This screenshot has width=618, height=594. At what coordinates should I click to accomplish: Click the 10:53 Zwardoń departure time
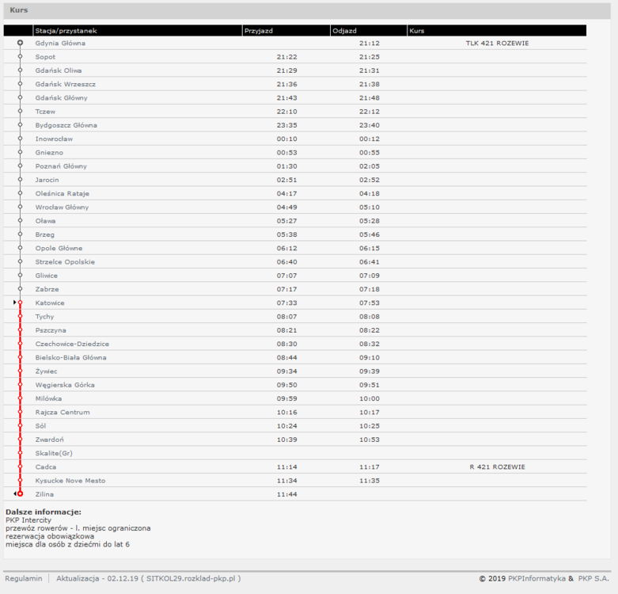370,440
